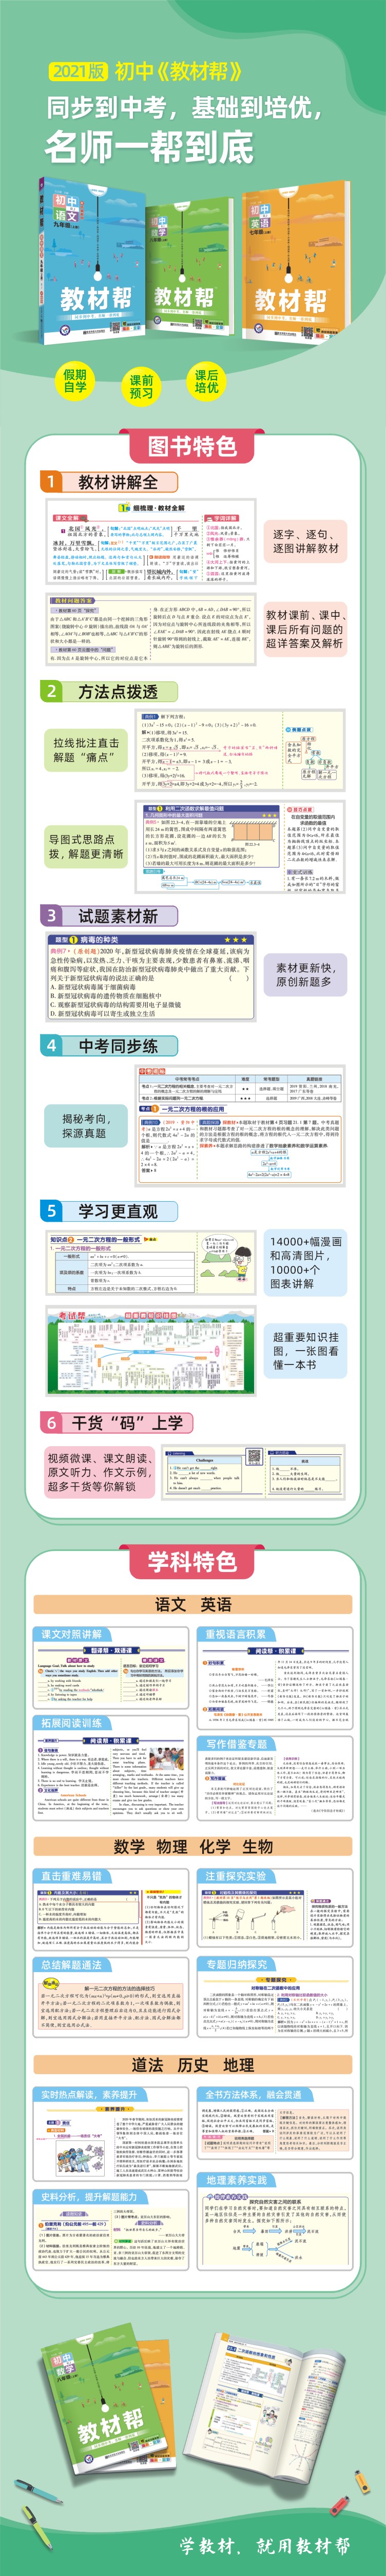Viewport: 386px width, 2576px height.
Task: Select the 语文 英语 subject bar
Action: (x=193, y=1604)
